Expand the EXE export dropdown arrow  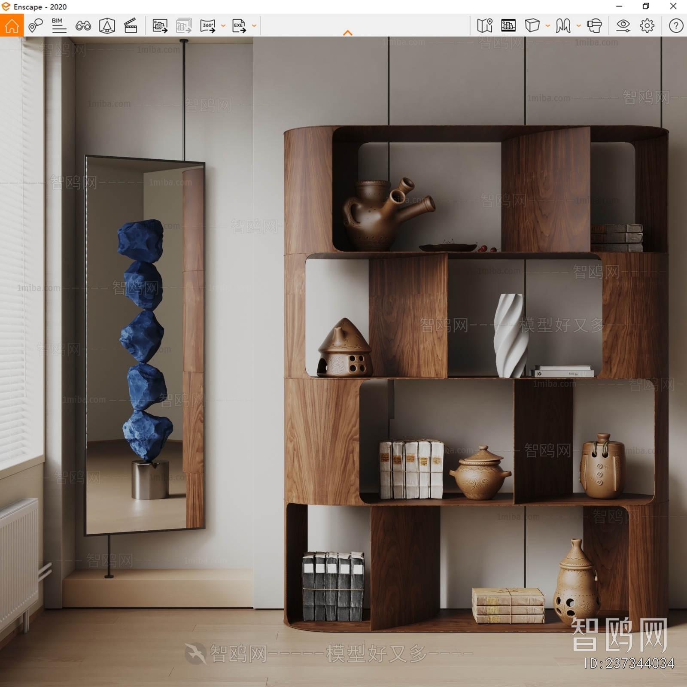click(x=254, y=26)
